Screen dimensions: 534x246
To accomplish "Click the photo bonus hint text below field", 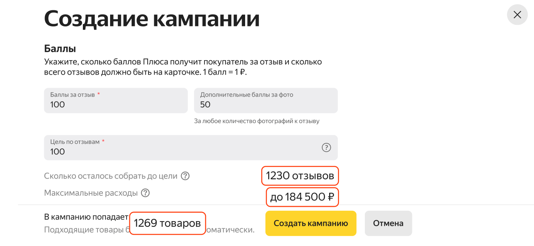I will [257, 121].
